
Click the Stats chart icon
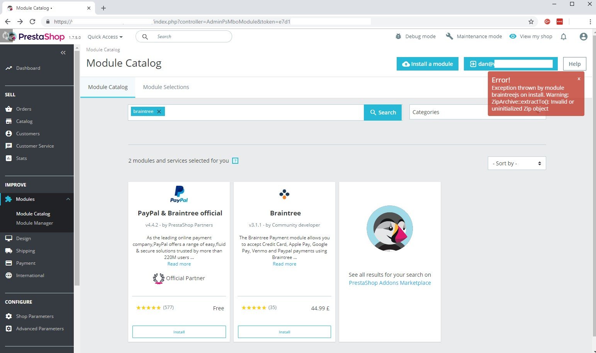pos(8,158)
